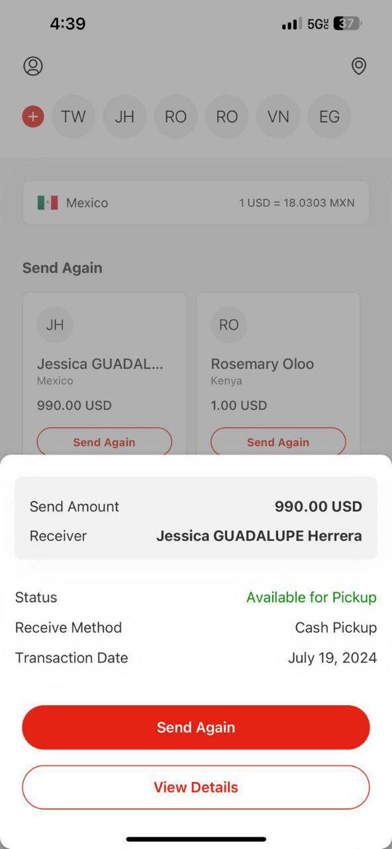
Task: Select the VN recipient avatar
Action: [x=278, y=117]
